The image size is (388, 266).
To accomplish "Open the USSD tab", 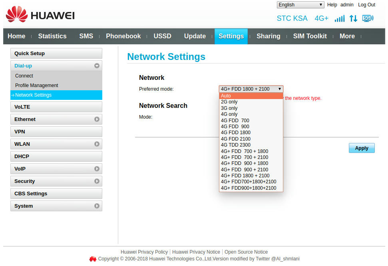I will pos(162,36).
